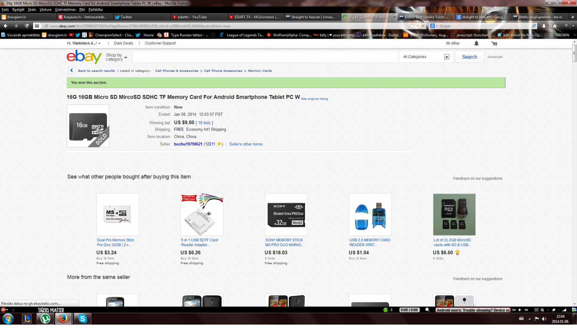
Task: Click the music player play button
Action: pos(520,310)
